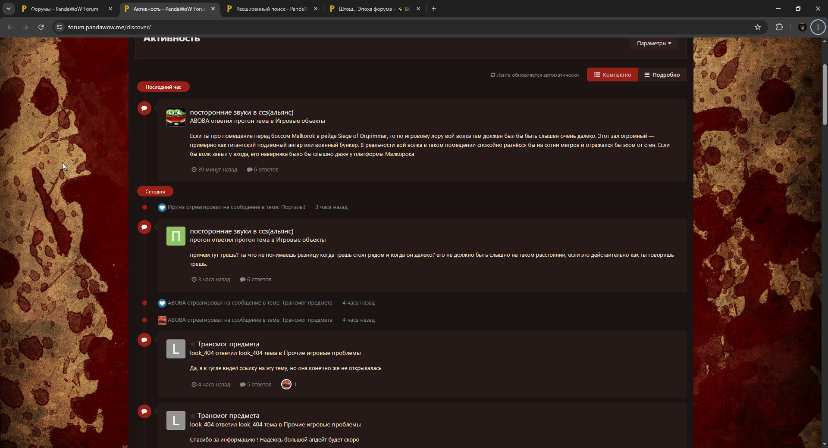828x448 pixels.
Task: Open site information icon in address bar
Action: [x=60, y=27]
